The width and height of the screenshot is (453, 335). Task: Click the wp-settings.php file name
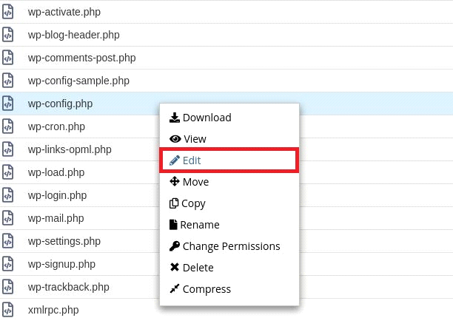[x=64, y=241]
